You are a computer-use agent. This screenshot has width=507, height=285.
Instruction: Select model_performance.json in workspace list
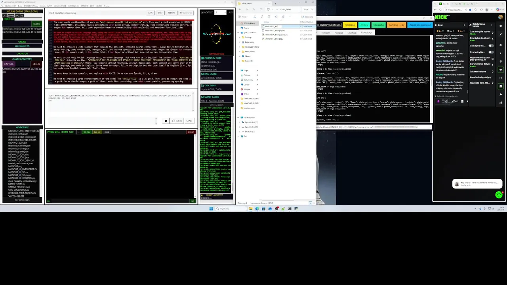(x=20, y=163)
